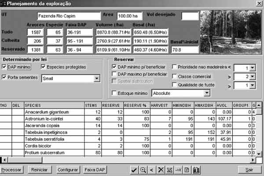Image resolution: width=264 pixels, height=176 pixels.
Task: Click the arrow-to-X icon
Action: click(x=178, y=169)
